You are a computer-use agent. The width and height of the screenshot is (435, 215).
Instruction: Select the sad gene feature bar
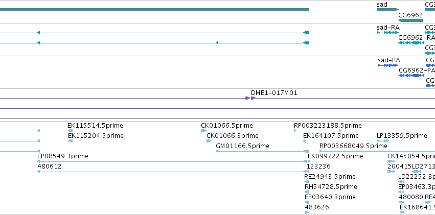[387, 10]
